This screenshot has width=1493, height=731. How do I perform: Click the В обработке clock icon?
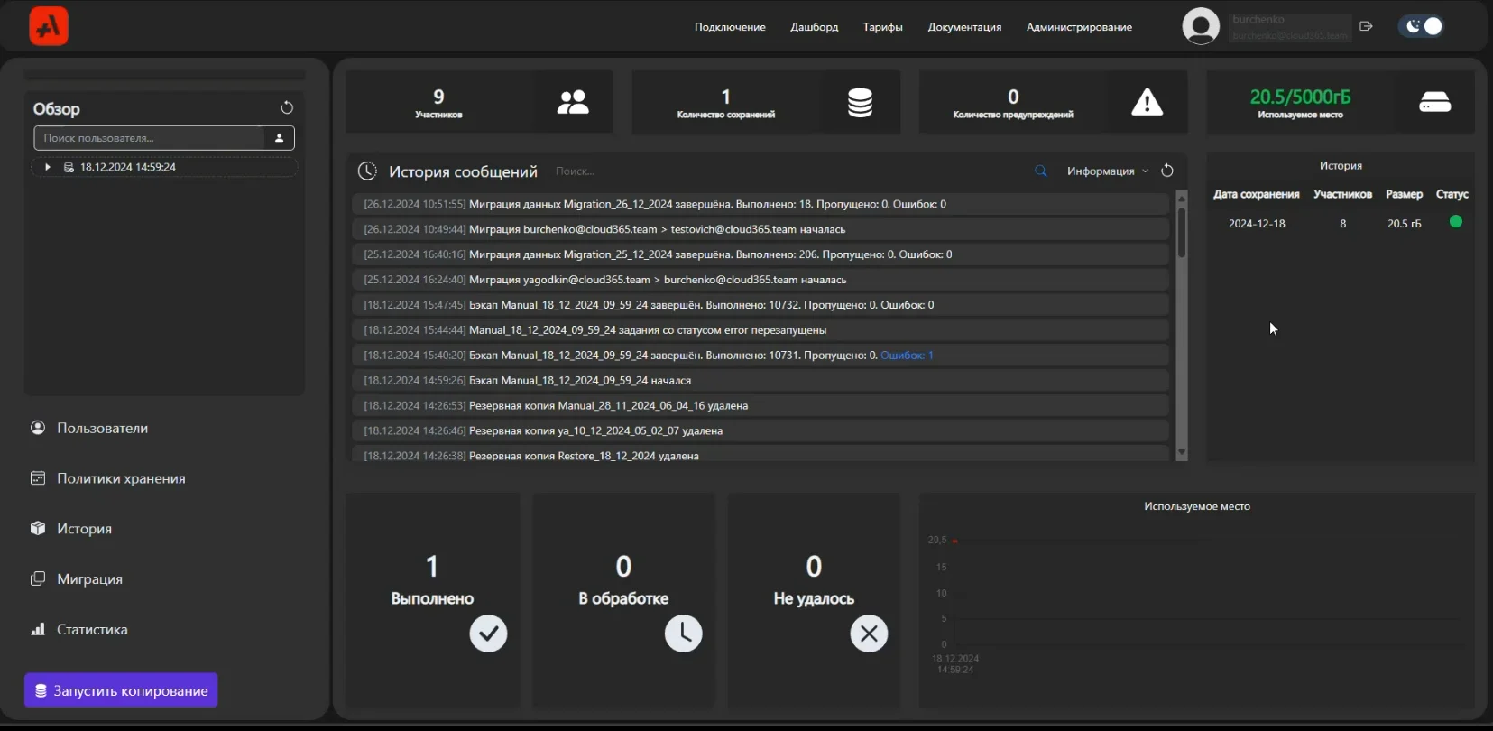coord(684,634)
